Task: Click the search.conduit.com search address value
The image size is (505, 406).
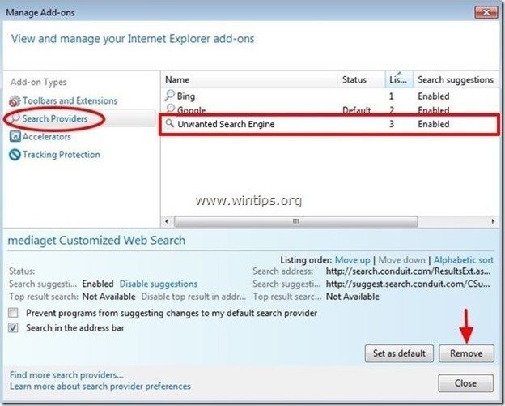Action: [x=409, y=271]
